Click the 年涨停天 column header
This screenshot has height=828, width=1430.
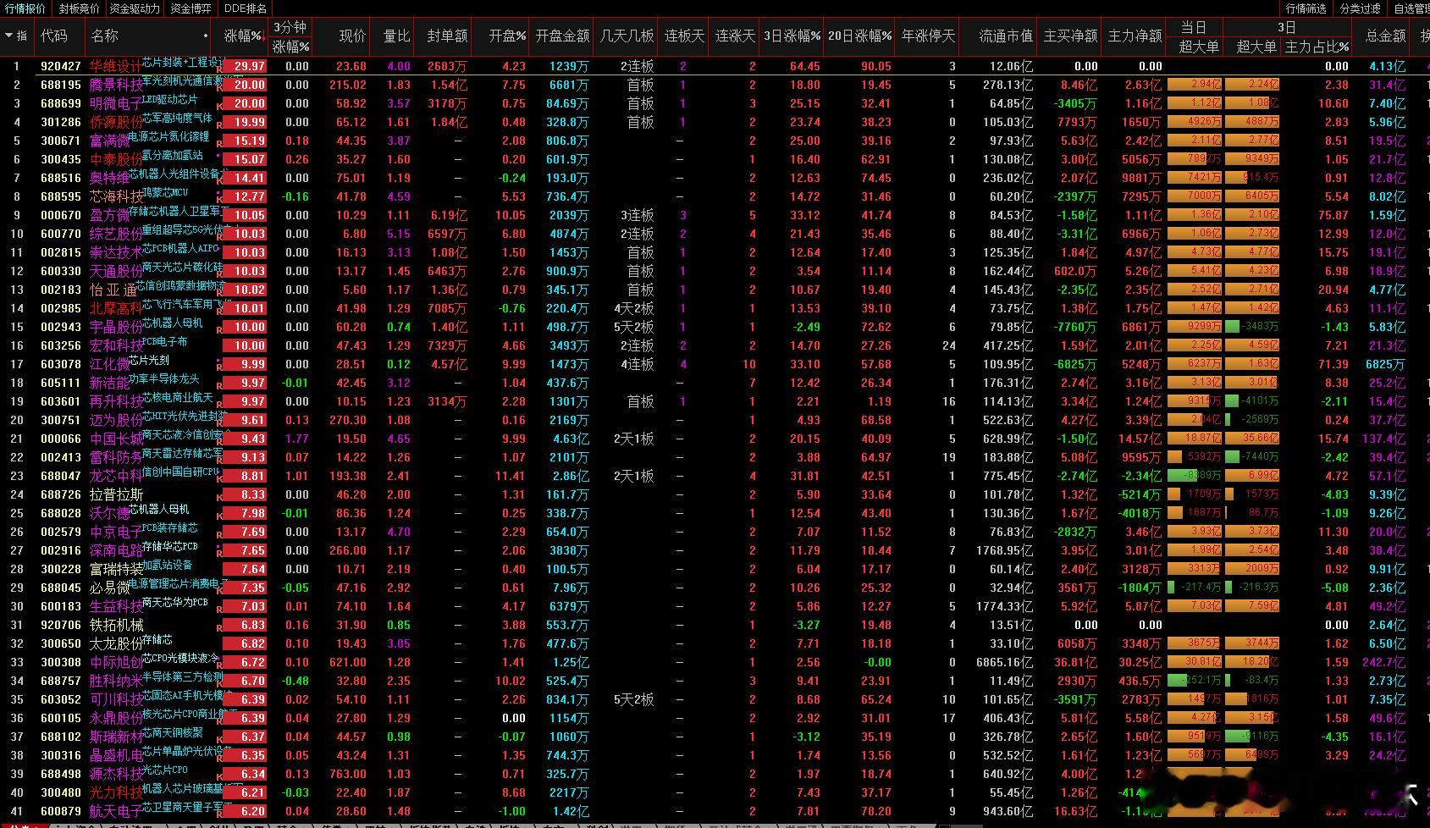[x=928, y=36]
